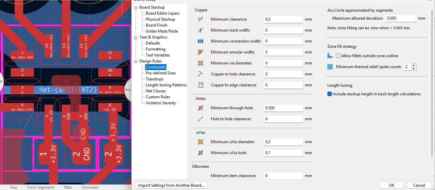This screenshot has width=435, height=190.
Task: Click the Minimum connection width field
Action: coord(283,41)
